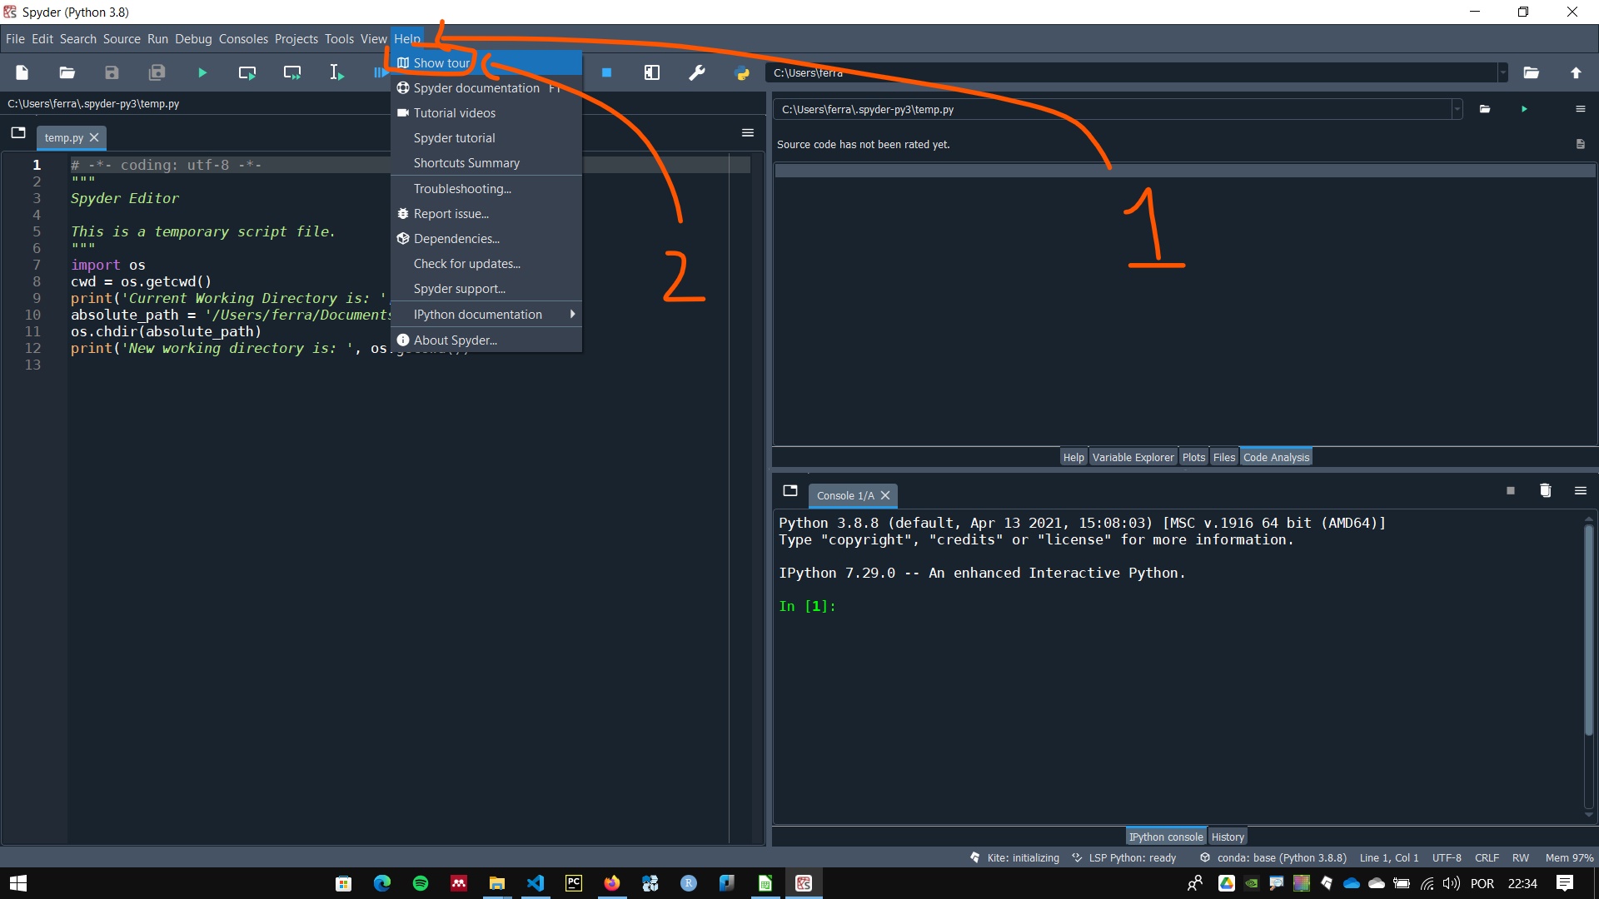Open Windows Start menu
The width and height of the screenshot is (1599, 899).
pyautogui.click(x=18, y=883)
